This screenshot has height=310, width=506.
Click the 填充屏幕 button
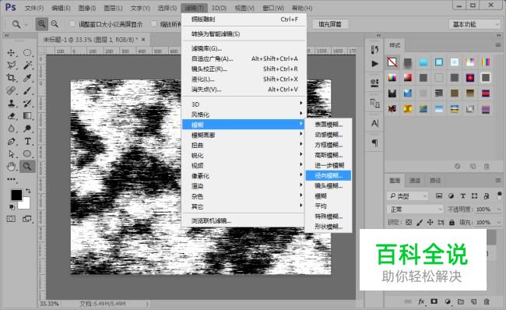[330, 24]
